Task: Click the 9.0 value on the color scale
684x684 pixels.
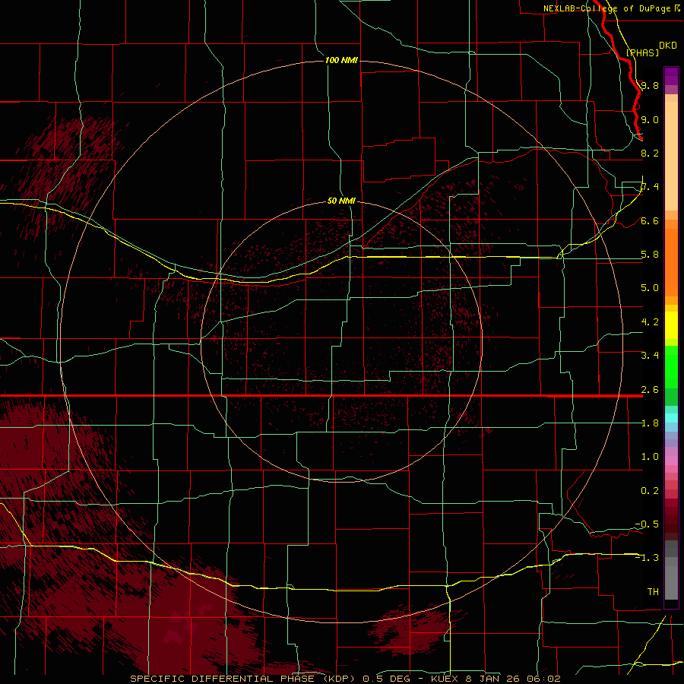Action: coord(650,119)
